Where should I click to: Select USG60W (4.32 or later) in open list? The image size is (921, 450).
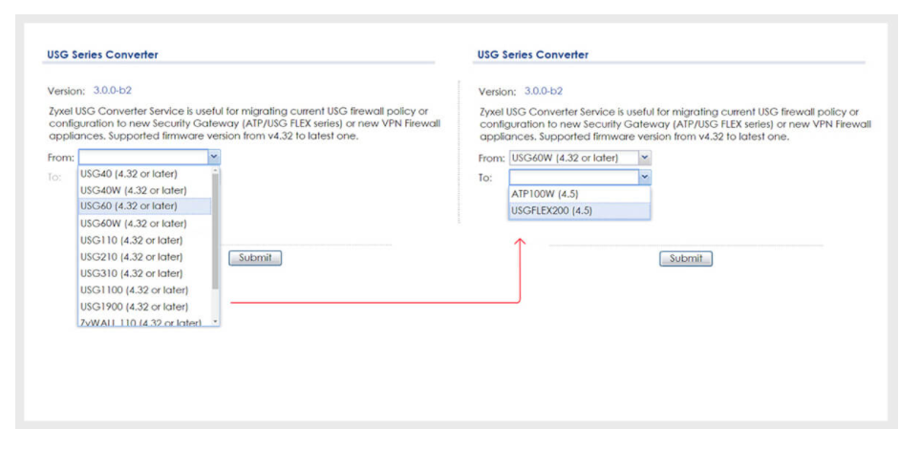point(131,223)
